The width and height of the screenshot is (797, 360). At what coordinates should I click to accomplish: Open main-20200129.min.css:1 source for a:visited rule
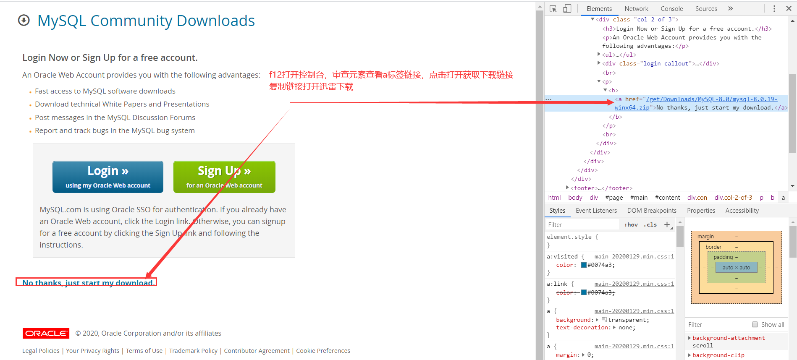634,256
